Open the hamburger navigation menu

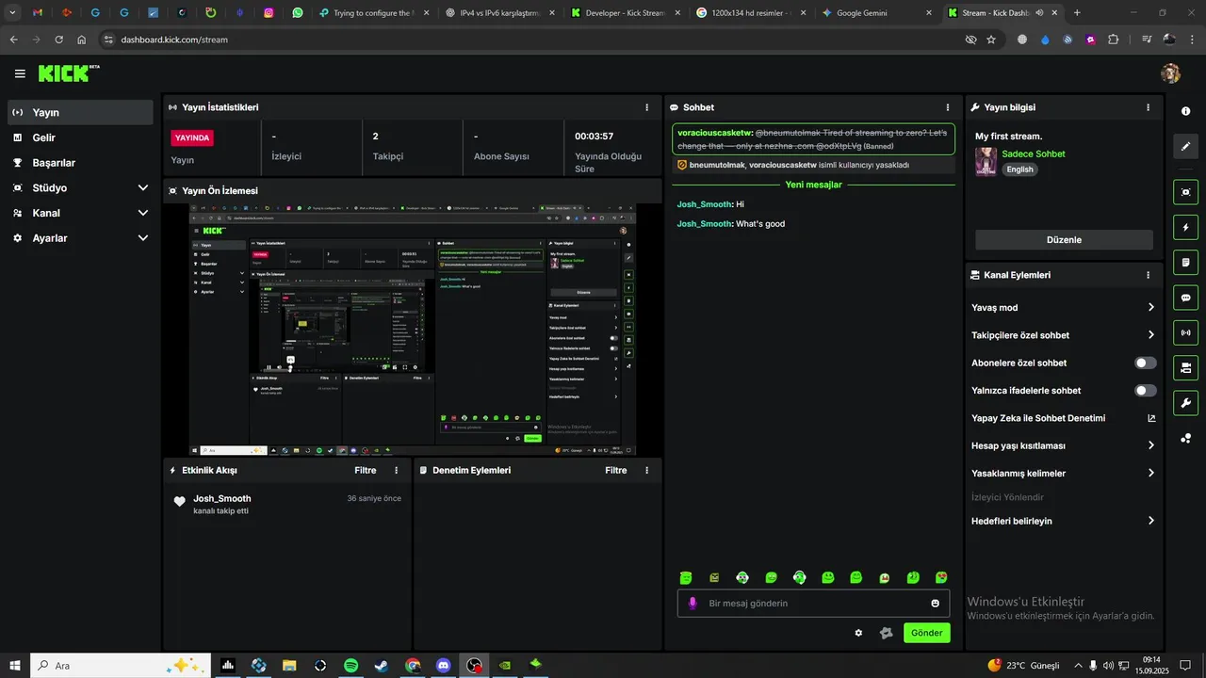point(20,73)
